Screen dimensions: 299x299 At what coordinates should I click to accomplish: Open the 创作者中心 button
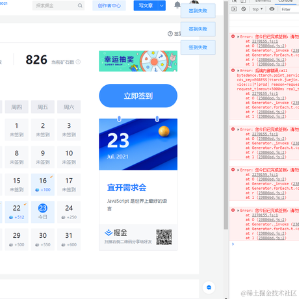point(109,6)
